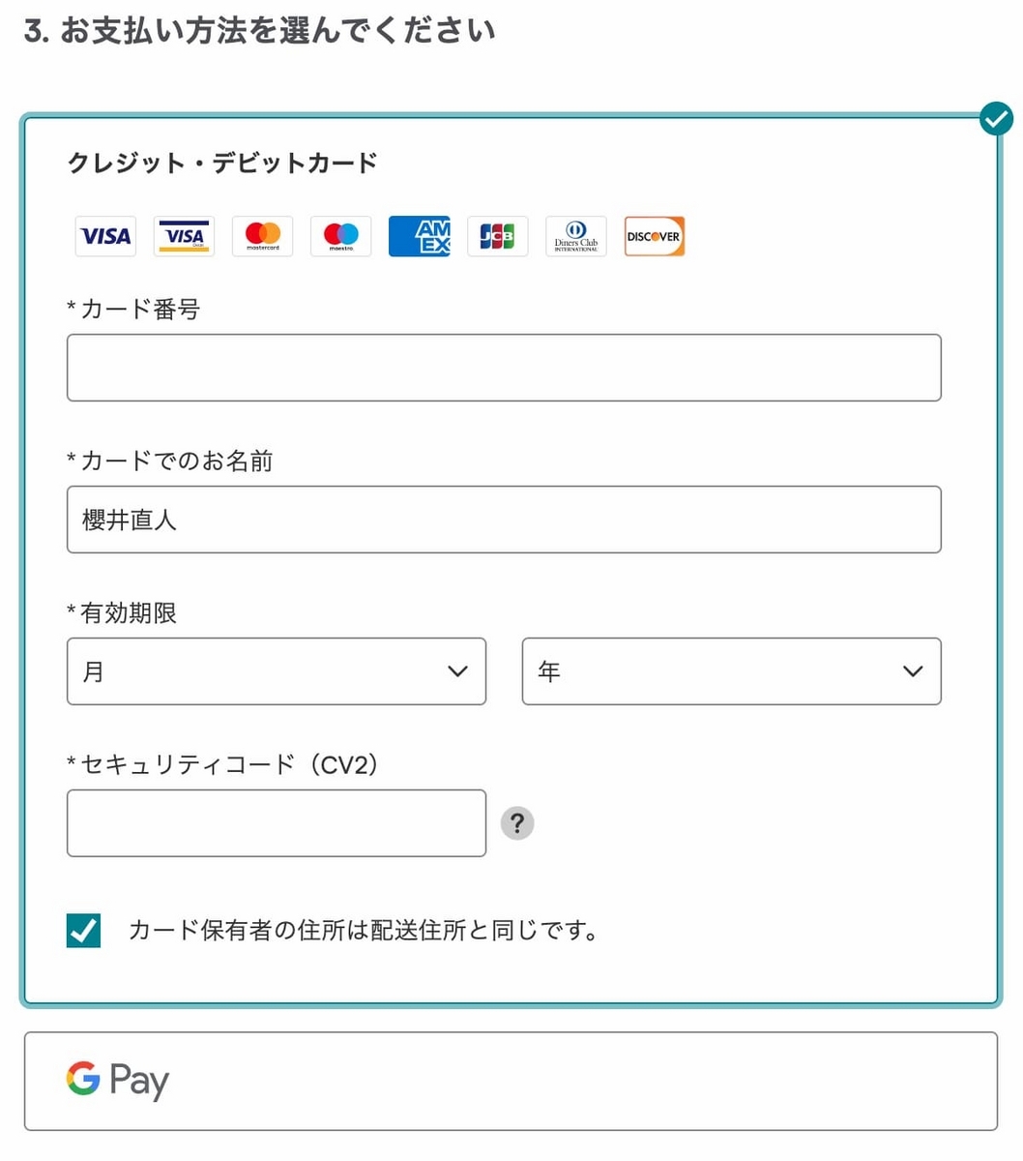The height and width of the screenshot is (1161, 1023).
Task: Click the cardholder name field showing 櫻井直人
Action: pyautogui.click(x=504, y=520)
